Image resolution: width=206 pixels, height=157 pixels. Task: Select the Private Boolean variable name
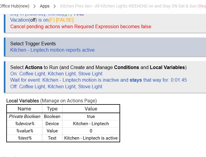(x=24, y=116)
